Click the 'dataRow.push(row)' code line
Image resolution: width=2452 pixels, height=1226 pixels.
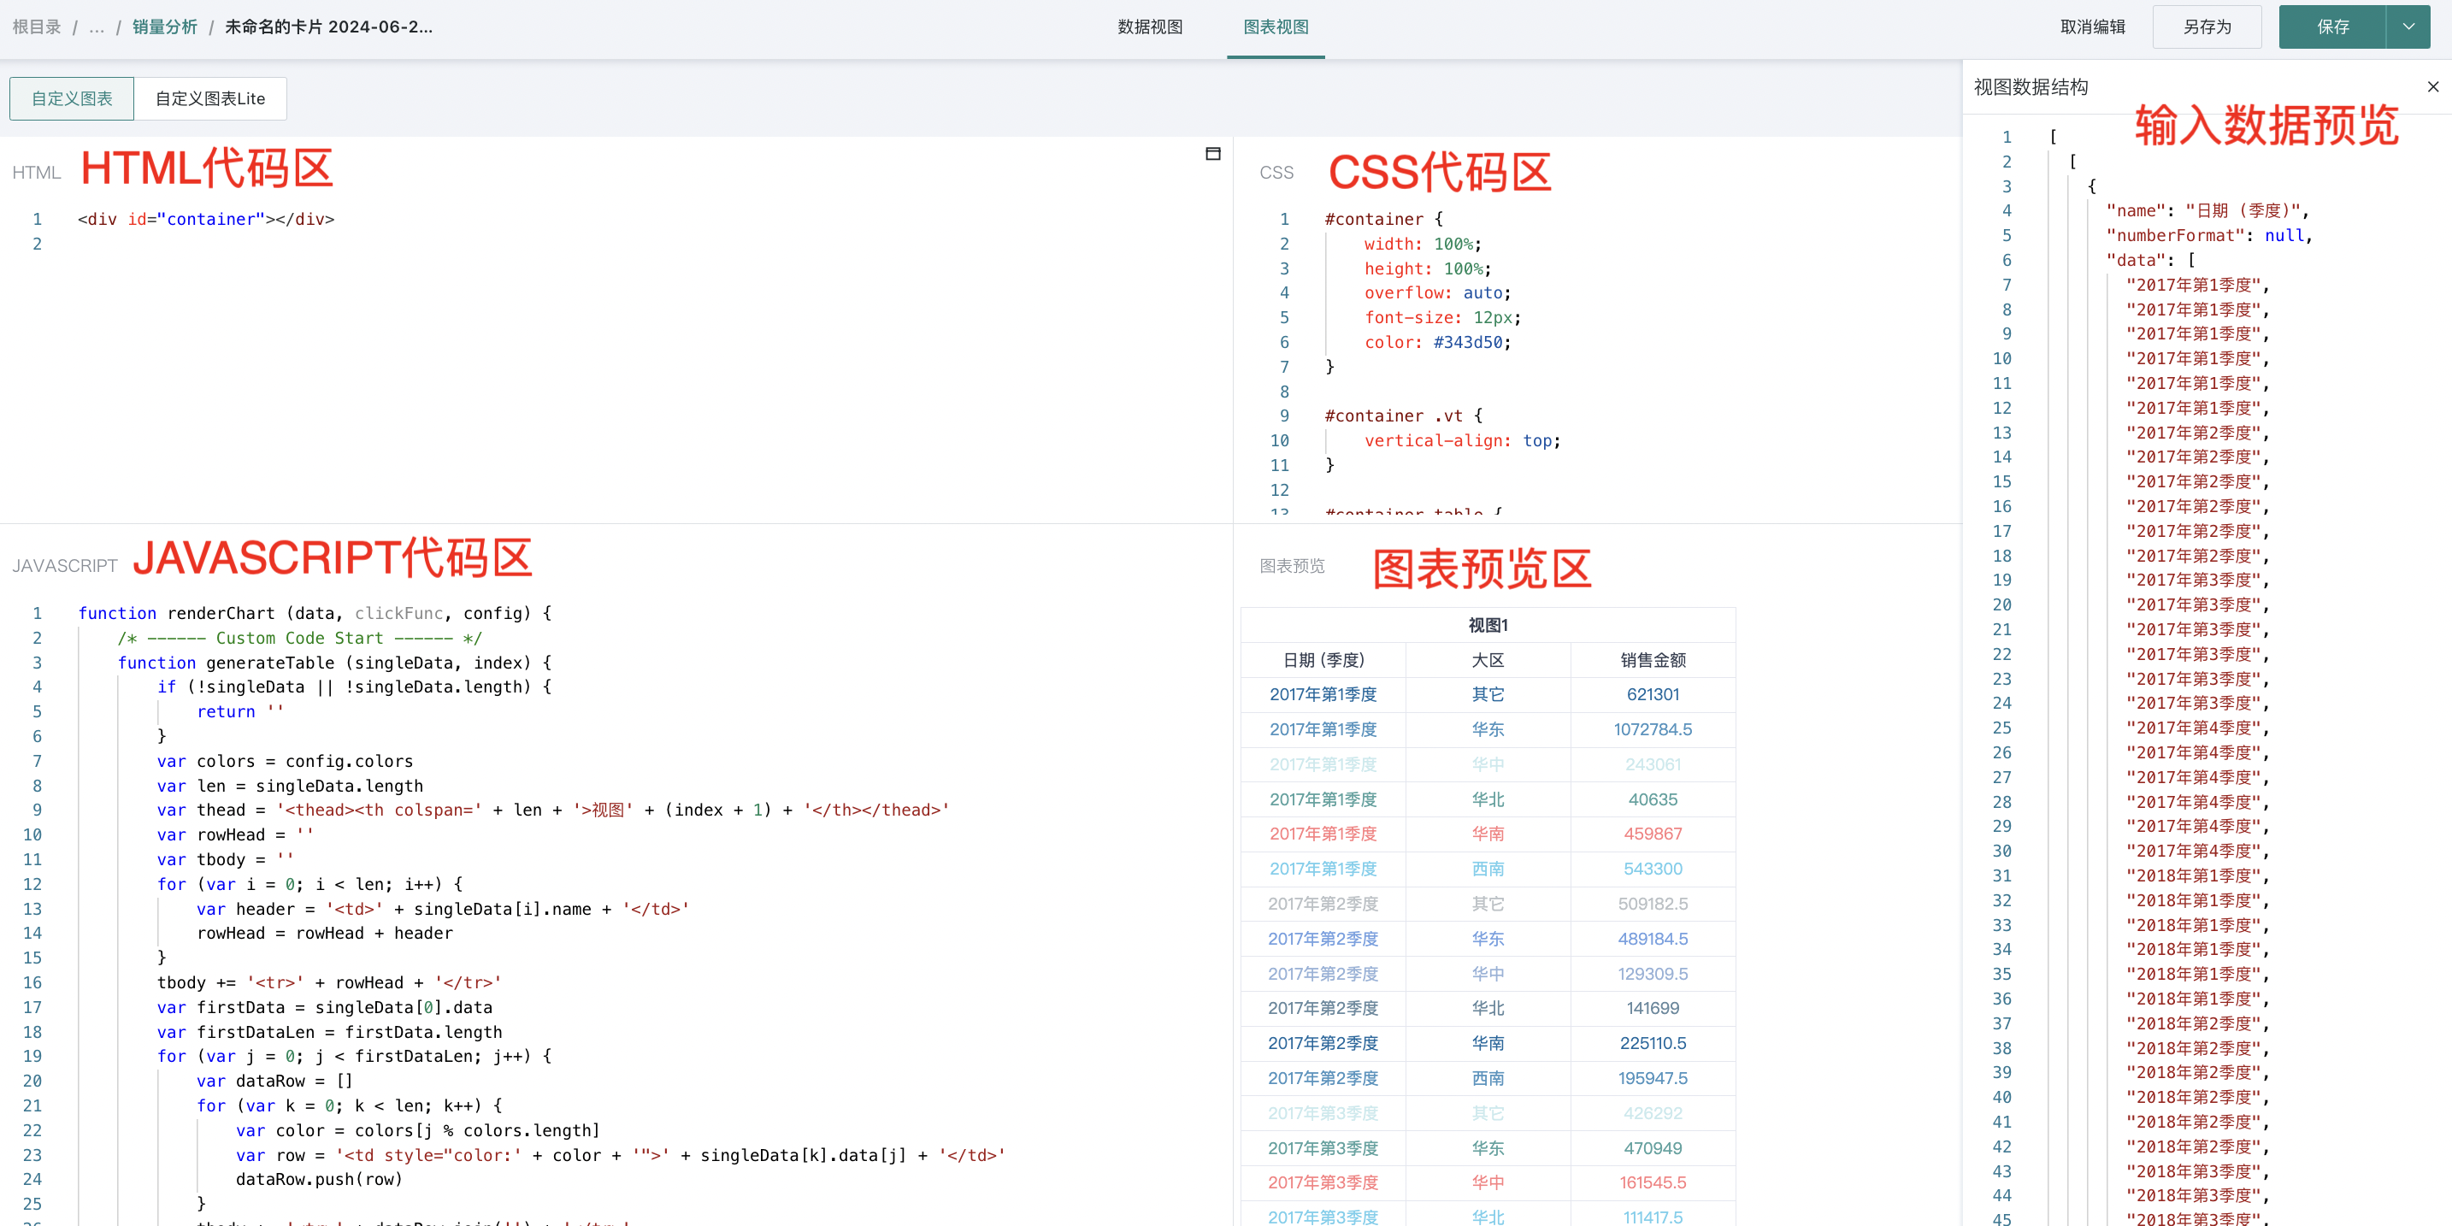(319, 1179)
